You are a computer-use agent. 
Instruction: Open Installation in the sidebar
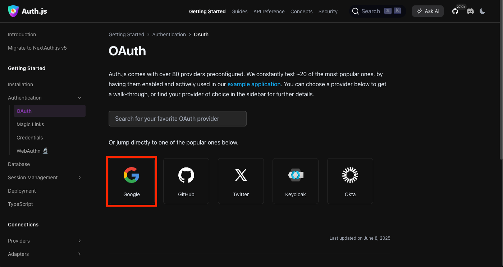point(20,84)
